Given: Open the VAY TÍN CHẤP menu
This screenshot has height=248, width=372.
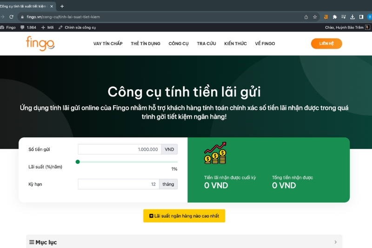Looking at the screenshot, I should [108, 44].
